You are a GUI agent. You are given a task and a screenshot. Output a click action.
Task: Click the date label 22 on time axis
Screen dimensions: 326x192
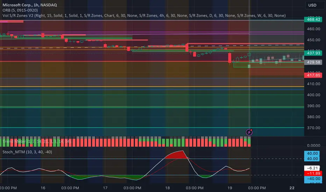click(292, 188)
